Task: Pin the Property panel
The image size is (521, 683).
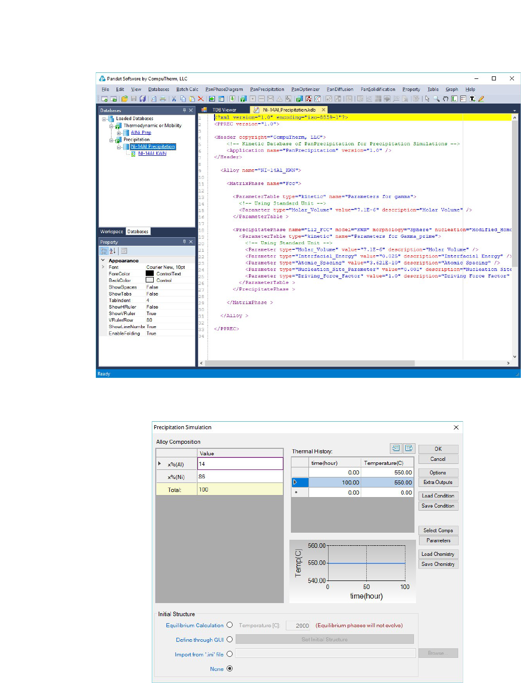Action: pyautogui.click(x=184, y=242)
